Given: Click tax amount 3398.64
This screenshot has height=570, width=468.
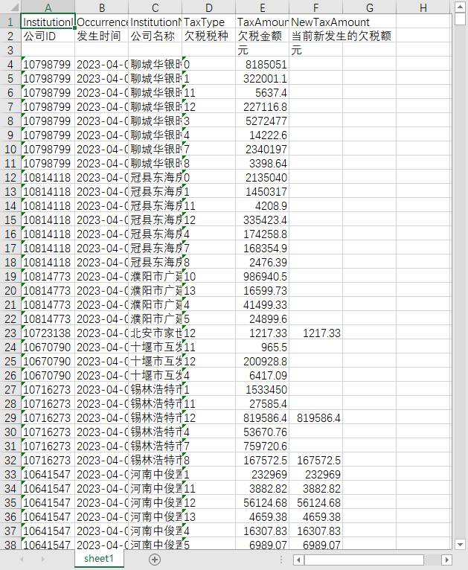Looking at the screenshot, I should point(263,163).
